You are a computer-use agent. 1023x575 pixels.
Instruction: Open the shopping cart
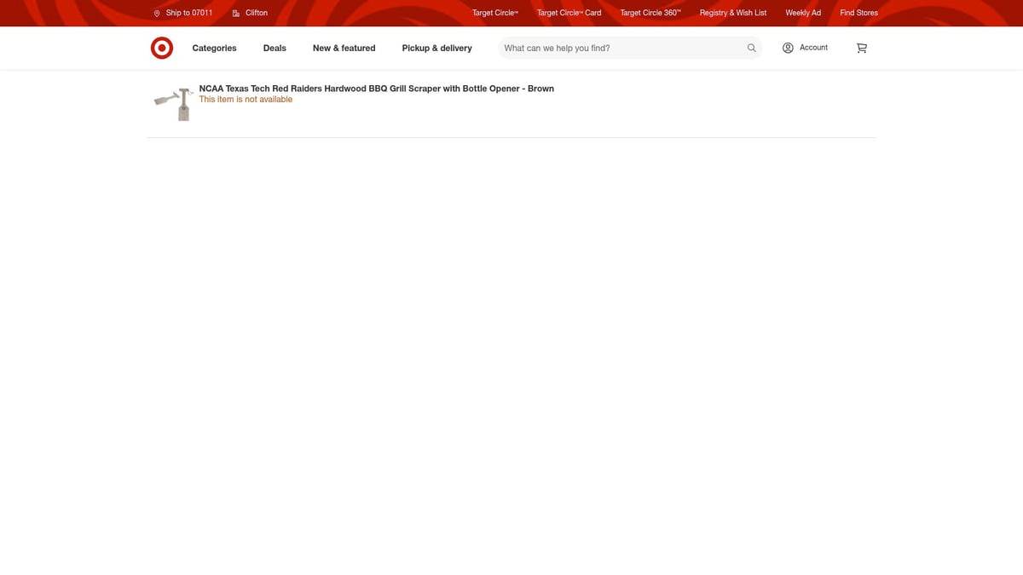pos(861,49)
